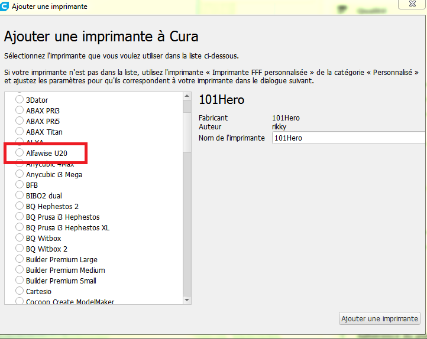Click the Nom de l'imprimante text field

(x=350, y=138)
